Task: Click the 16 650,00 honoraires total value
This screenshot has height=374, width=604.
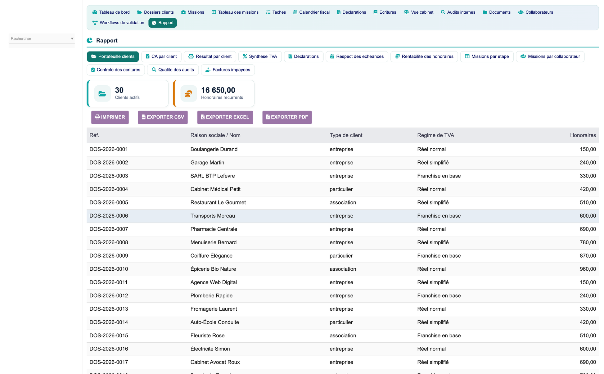Action: pos(218,90)
